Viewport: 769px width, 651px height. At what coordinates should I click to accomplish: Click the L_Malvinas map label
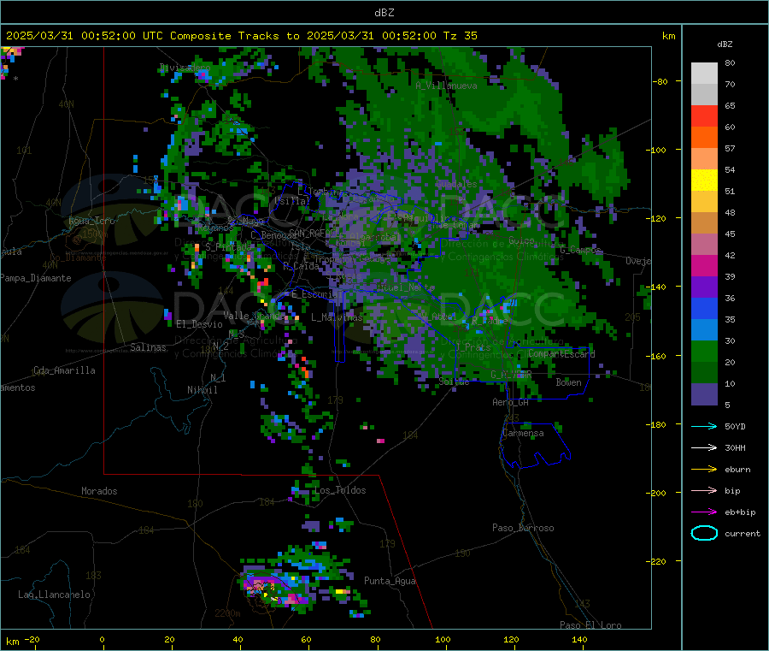[x=337, y=317]
